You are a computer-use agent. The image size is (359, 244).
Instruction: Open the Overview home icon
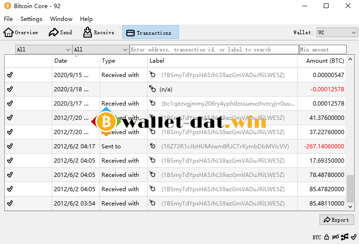(9, 32)
